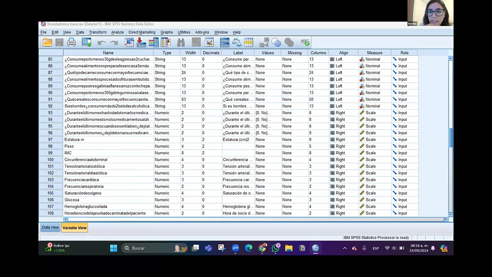The height and width of the screenshot is (277, 492).
Task: Click the Saturacióndeoxígeno name cell
Action: (x=108, y=193)
